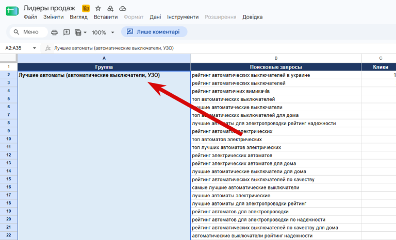Check the cloud document status icon

tap(123, 8)
